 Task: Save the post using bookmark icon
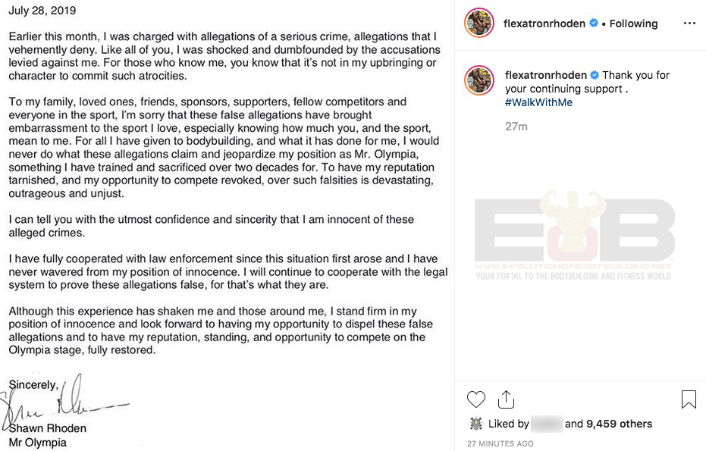(689, 399)
